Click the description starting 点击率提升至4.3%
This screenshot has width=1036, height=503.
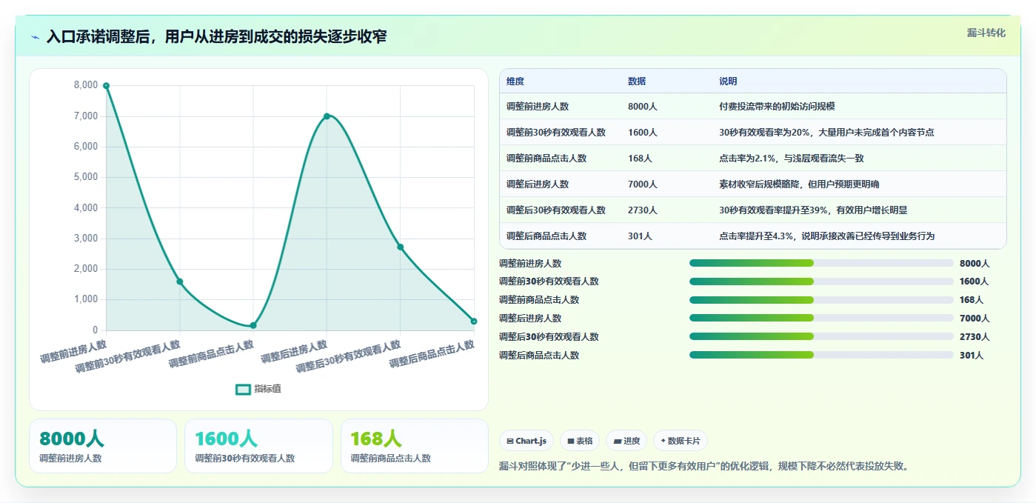[827, 236]
